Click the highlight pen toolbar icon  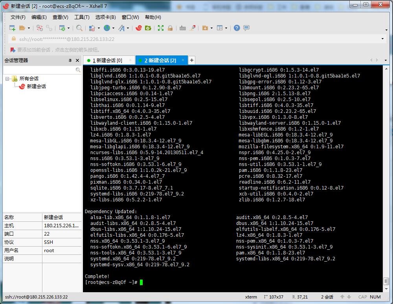[193, 28]
